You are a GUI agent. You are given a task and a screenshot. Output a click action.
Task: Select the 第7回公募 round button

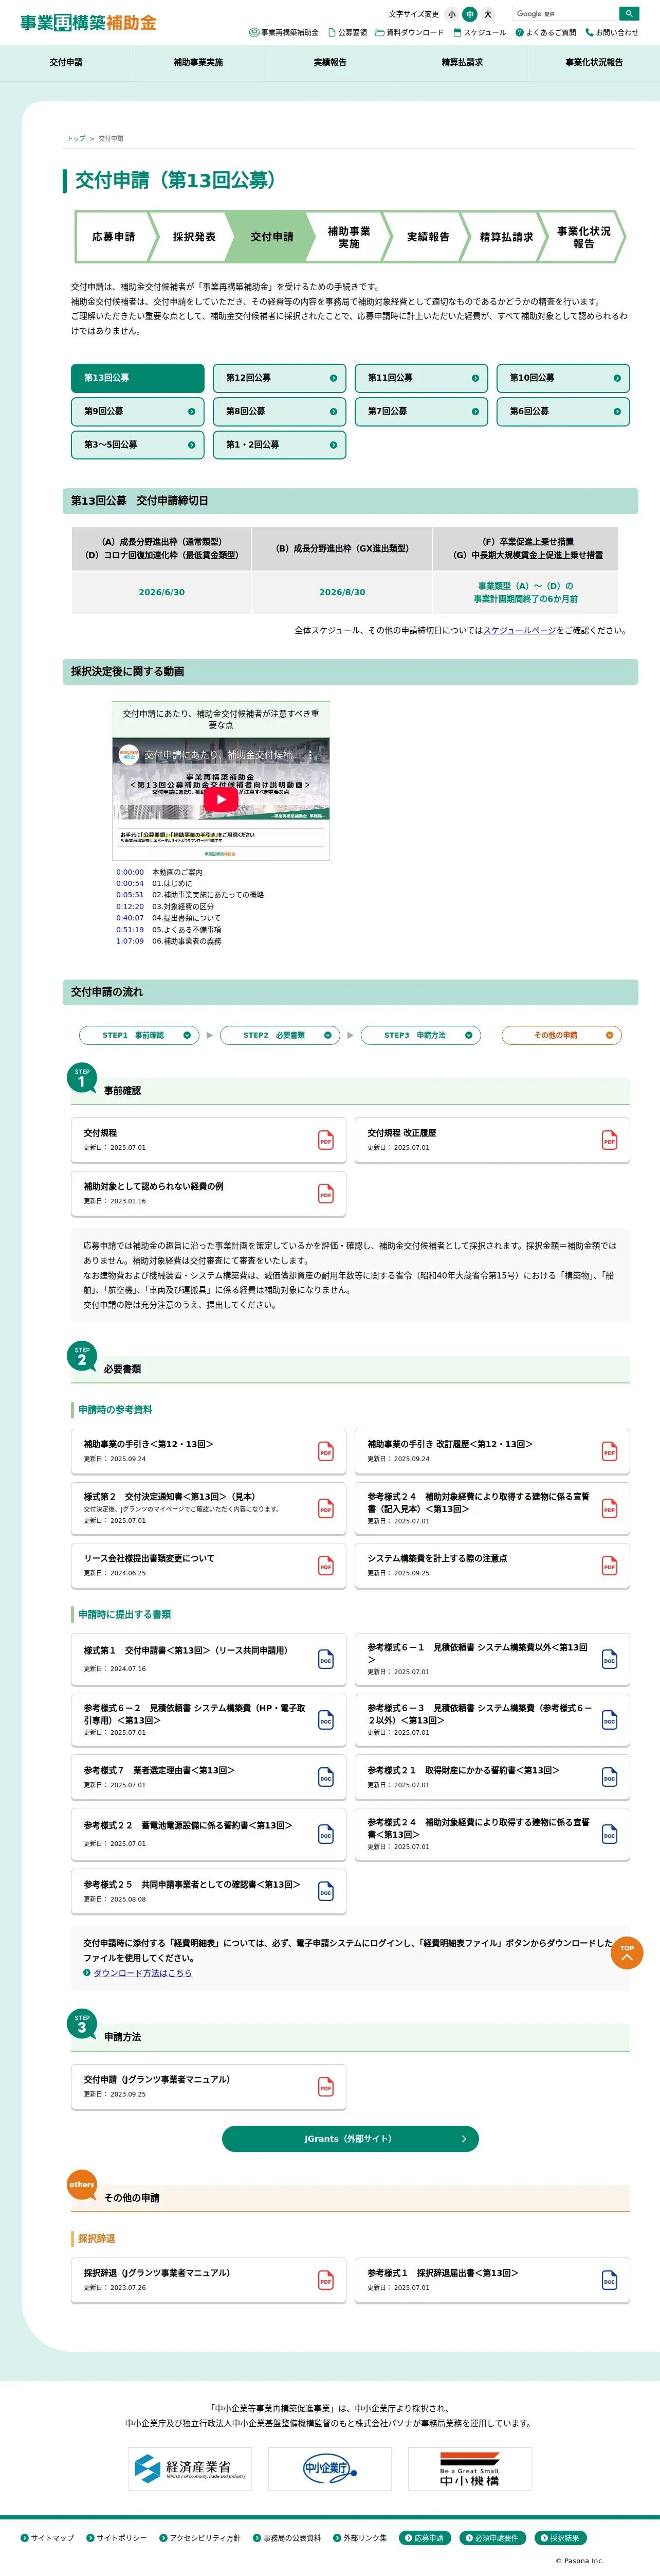421,411
